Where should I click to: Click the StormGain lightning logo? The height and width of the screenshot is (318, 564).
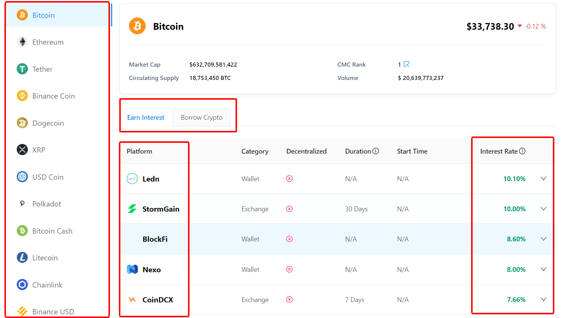[132, 209]
